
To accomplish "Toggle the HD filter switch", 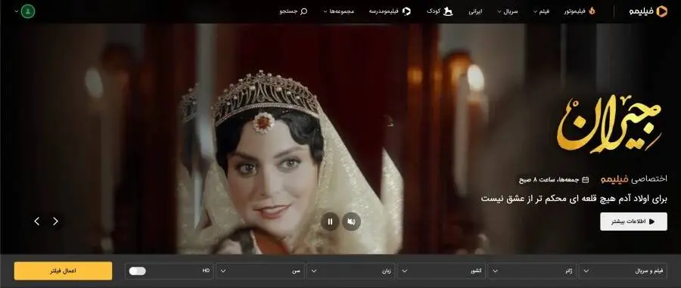I will coord(138,271).
